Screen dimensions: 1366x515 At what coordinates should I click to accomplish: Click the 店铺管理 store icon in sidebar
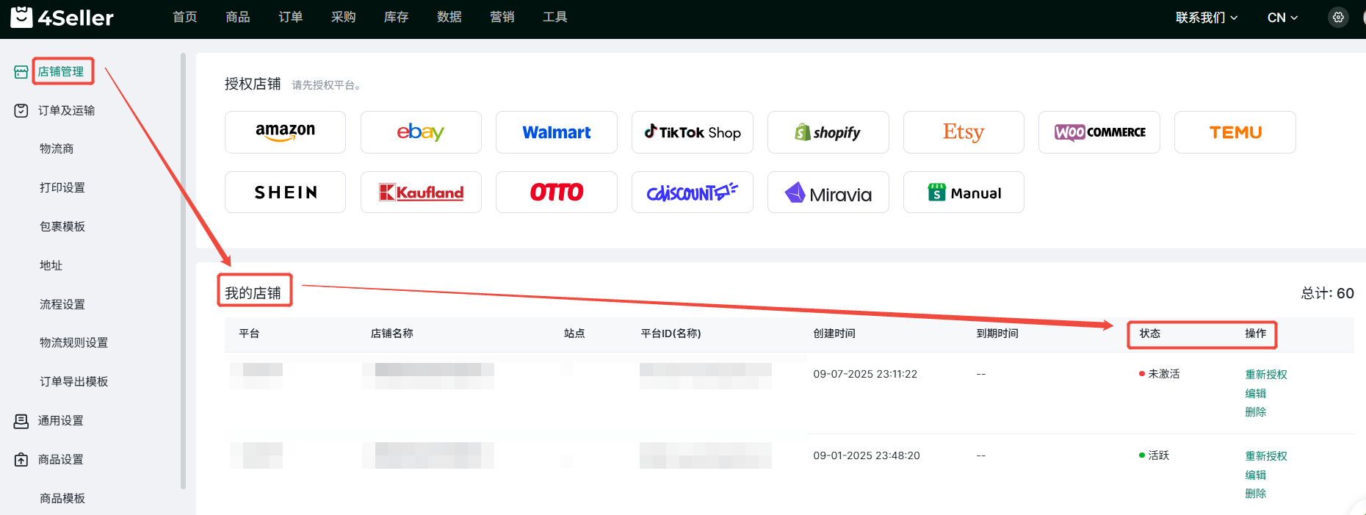pyautogui.click(x=21, y=72)
